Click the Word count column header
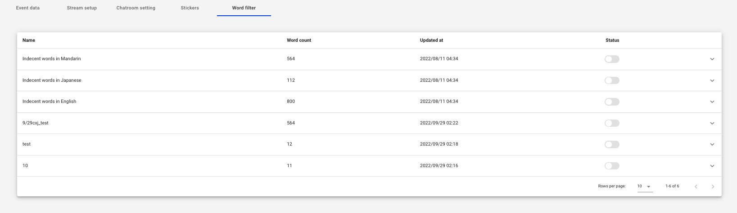 coord(299,40)
